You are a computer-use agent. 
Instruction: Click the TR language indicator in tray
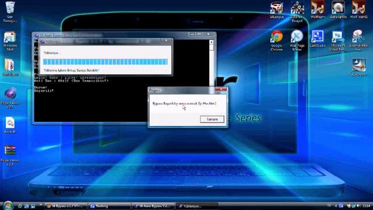(x=329, y=205)
